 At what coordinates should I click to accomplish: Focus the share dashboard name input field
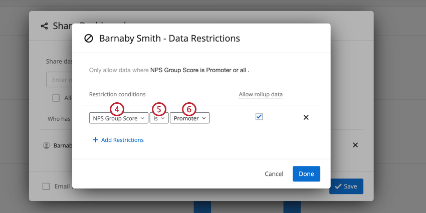click(59, 80)
